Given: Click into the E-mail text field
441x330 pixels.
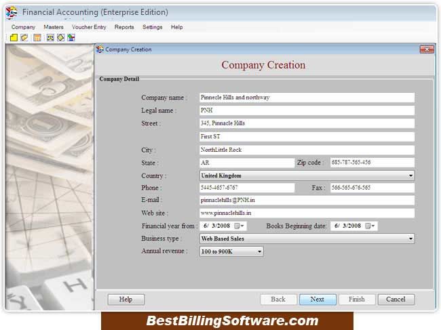Looking at the screenshot, I should point(306,201).
